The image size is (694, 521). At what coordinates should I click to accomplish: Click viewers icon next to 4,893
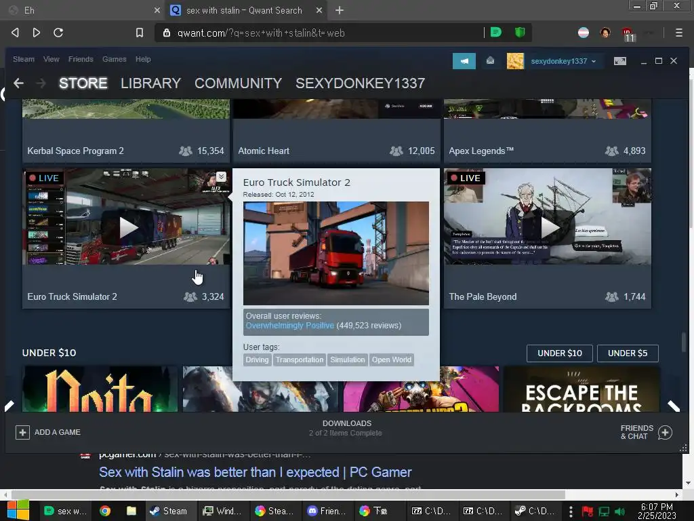pyautogui.click(x=612, y=151)
